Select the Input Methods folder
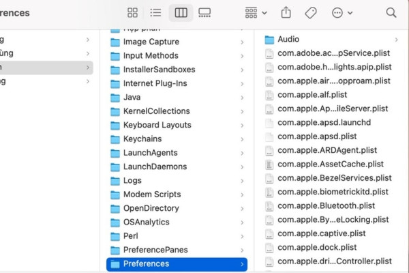This screenshot has width=409, height=273. pos(177,56)
